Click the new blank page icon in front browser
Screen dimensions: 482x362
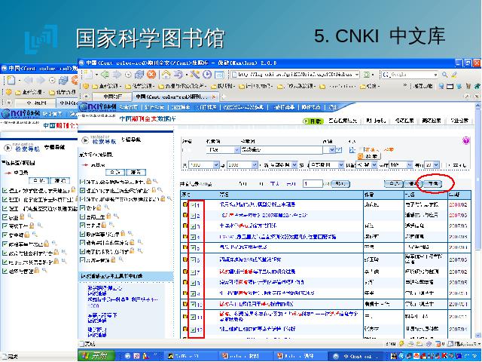89,74
